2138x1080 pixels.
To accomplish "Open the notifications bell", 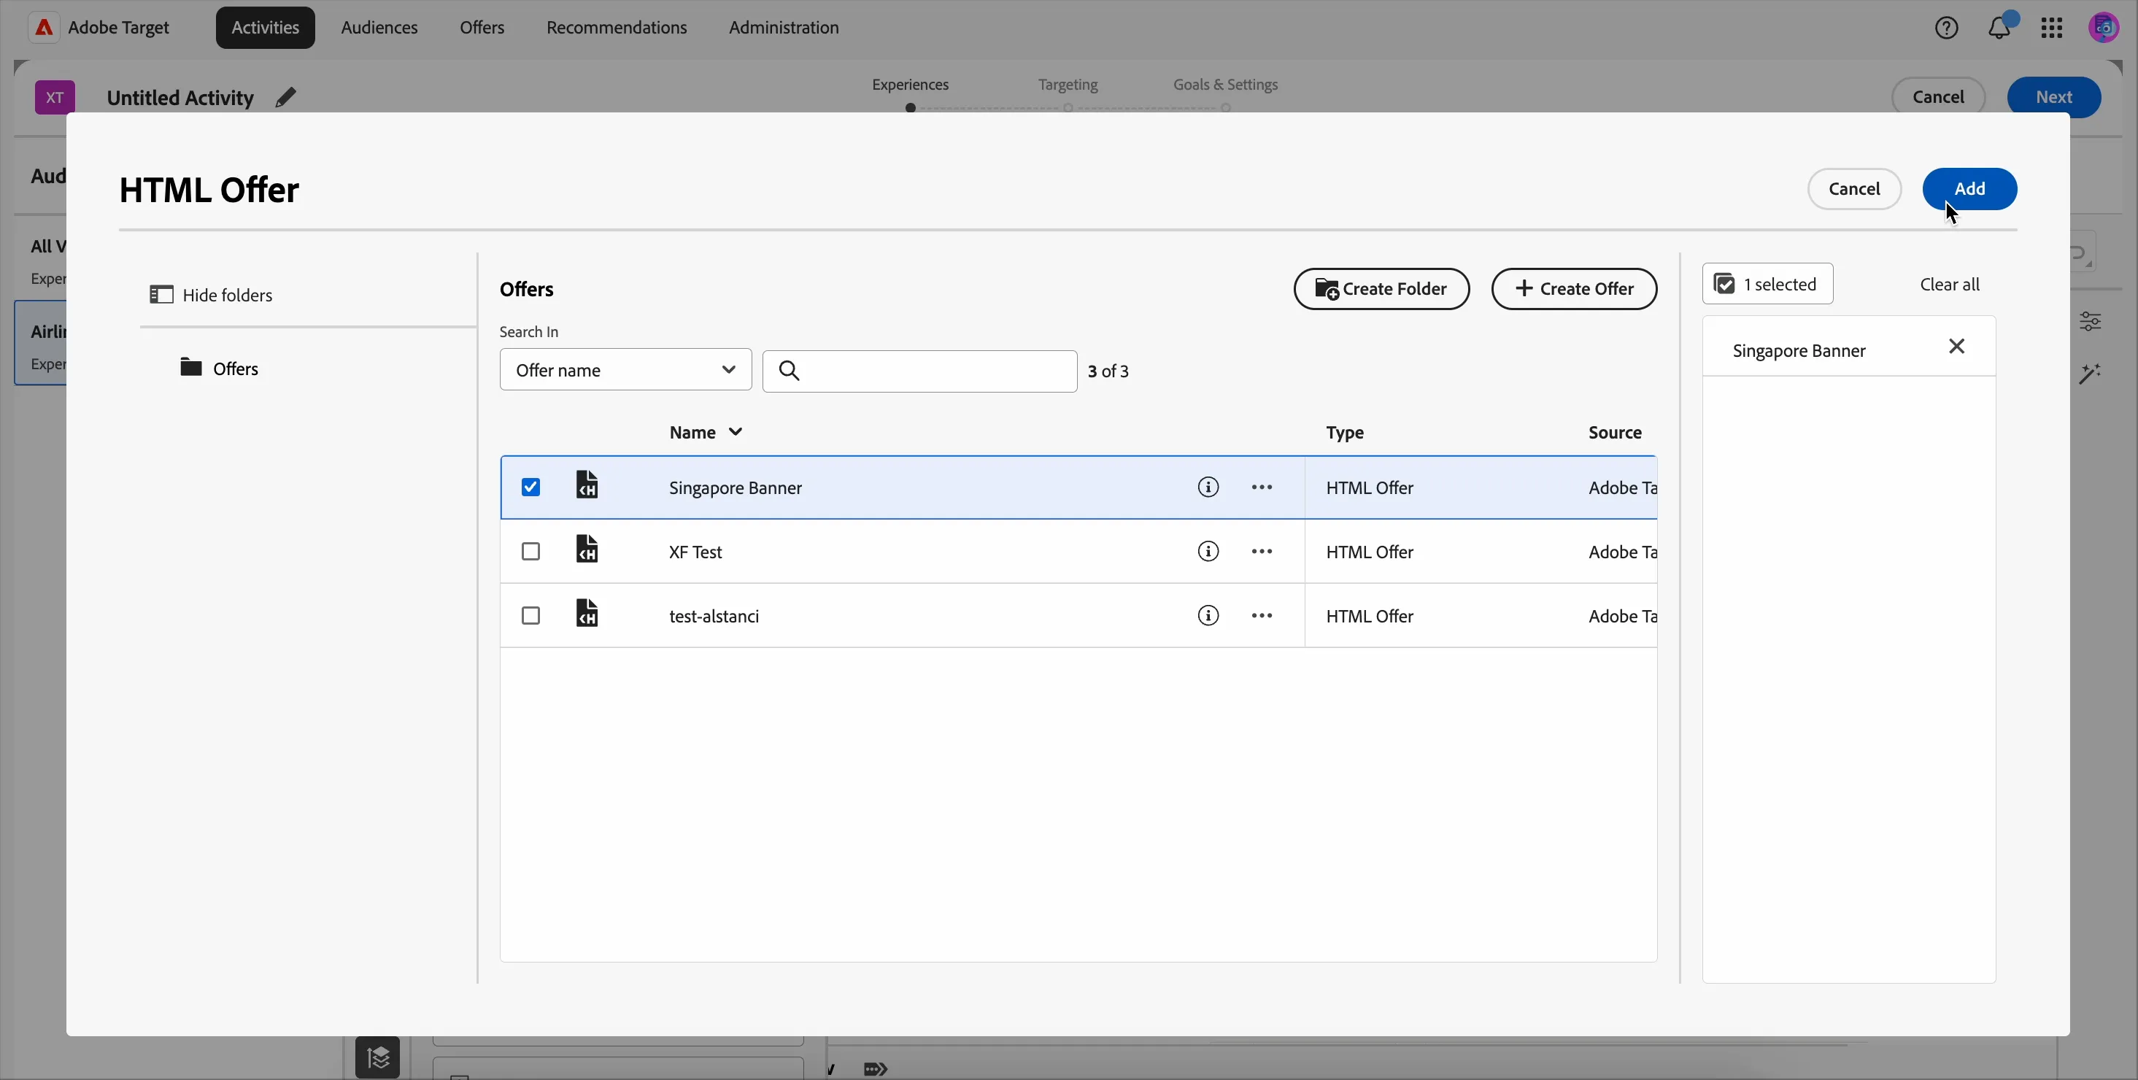I will 1999,28.
